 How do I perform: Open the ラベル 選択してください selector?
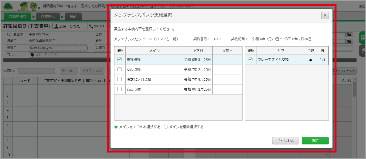[x=69, y=55]
